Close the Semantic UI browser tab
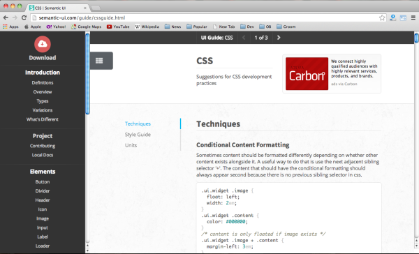 click(85, 8)
